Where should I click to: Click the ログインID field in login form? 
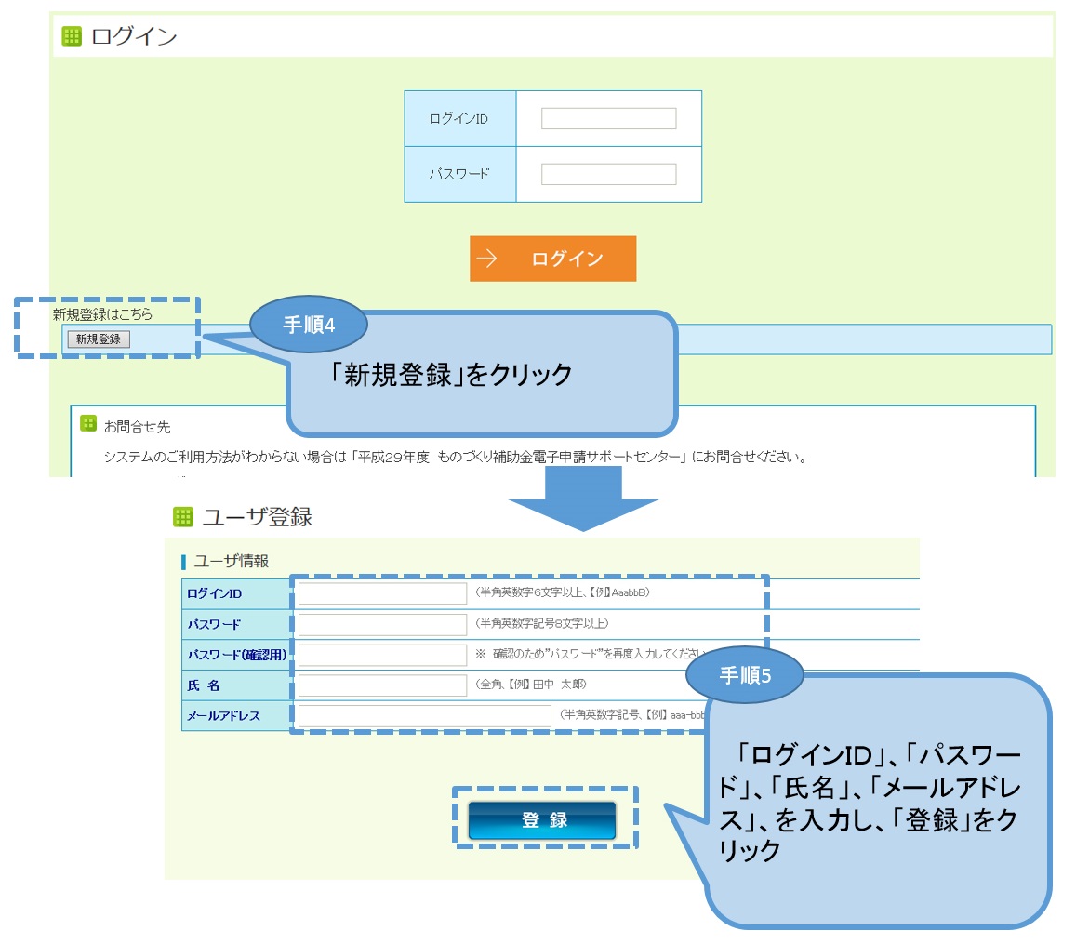tap(608, 118)
